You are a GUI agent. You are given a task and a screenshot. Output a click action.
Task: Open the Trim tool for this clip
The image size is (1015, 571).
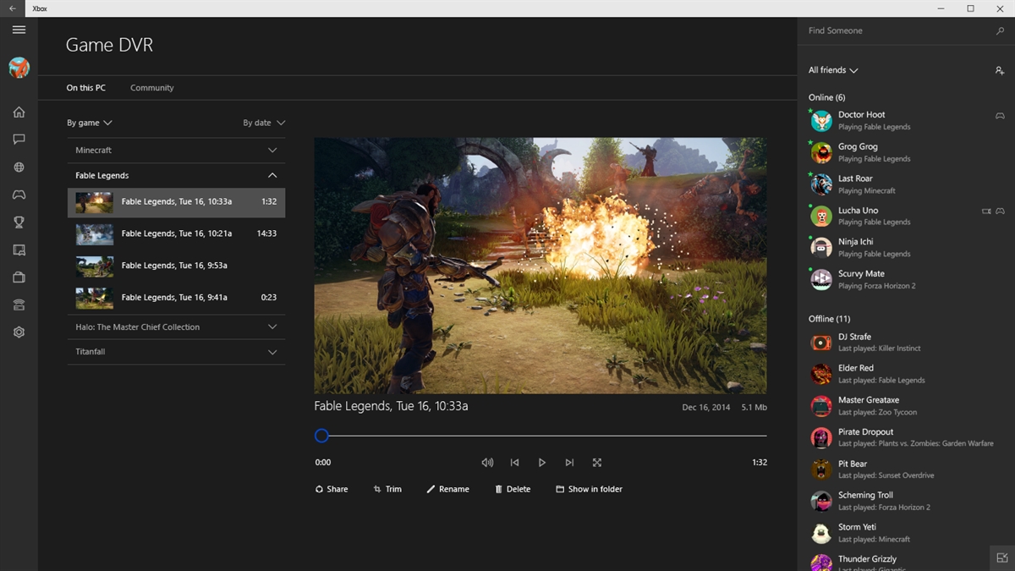pyautogui.click(x=387, y=489)
